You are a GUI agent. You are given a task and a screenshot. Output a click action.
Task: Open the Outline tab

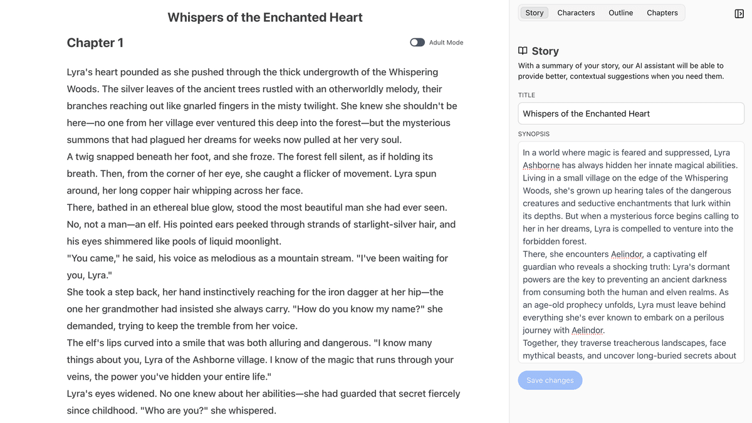click(620, 13)
